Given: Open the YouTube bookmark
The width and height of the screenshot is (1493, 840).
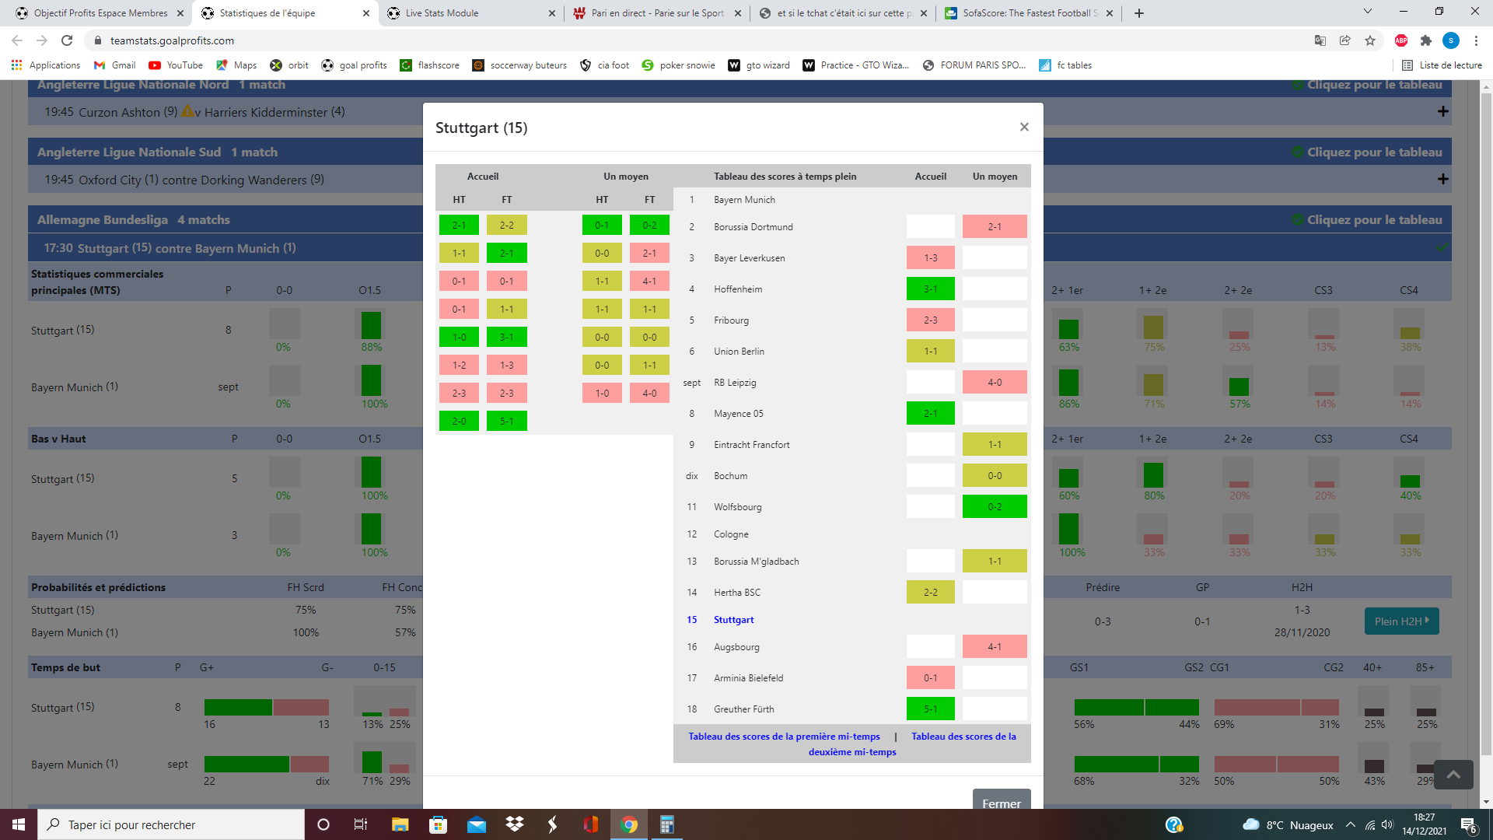Looking at the screenshot, I should coord(176,65).
